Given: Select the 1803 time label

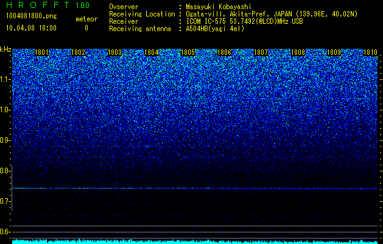Looking at the screenshot, I should [115, 52].
